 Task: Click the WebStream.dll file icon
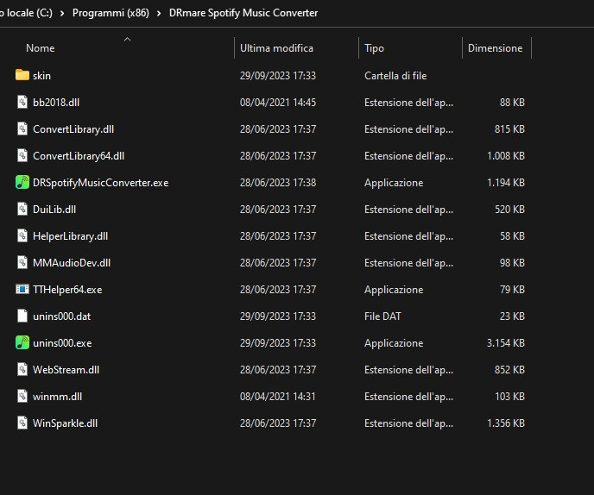(x=22, y=369)
